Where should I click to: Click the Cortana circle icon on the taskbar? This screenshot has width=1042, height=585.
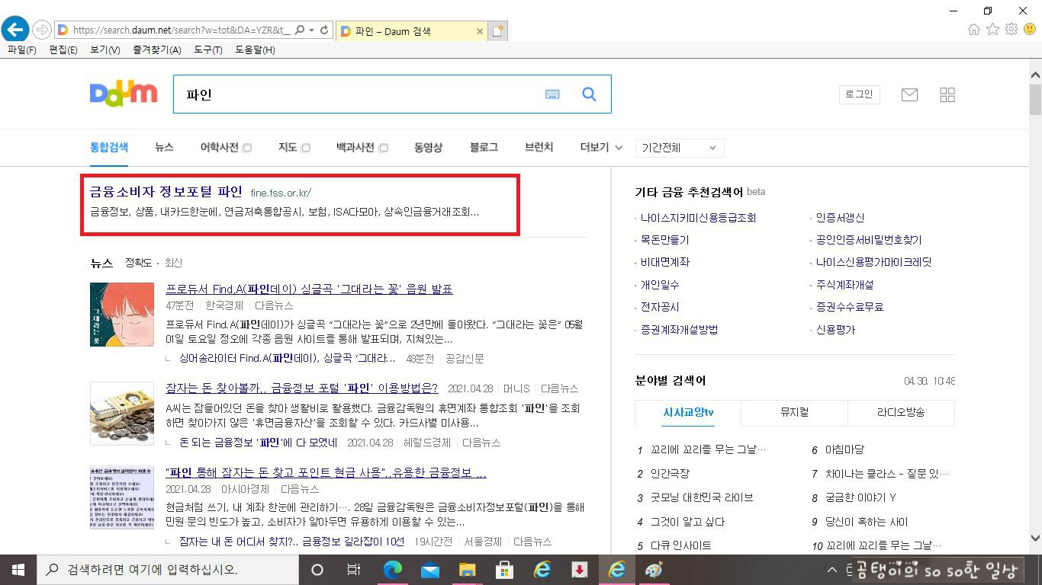pos(317,570)
